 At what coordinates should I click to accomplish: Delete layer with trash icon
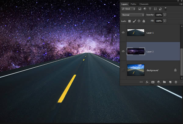pyautogui.click(x=176, y=82)
